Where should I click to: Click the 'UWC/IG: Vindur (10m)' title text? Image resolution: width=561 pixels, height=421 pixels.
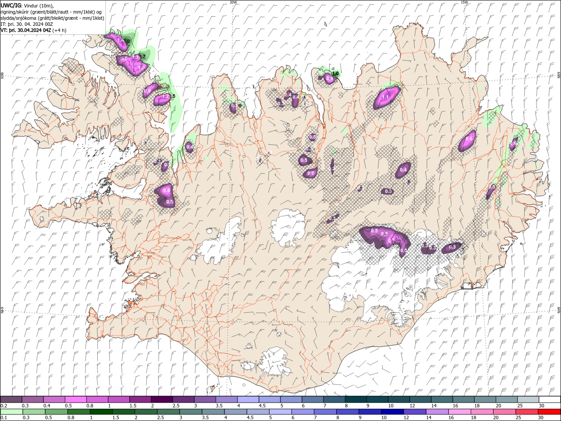coord(27,5)
